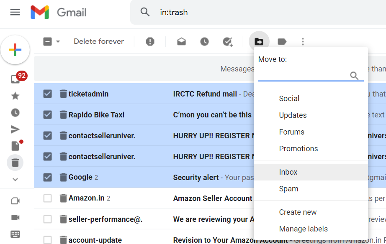Image resolution: width=386 pixels, height=244 pixels.
Task: Open Starred messages in sidebar
Action: point(15,96)
